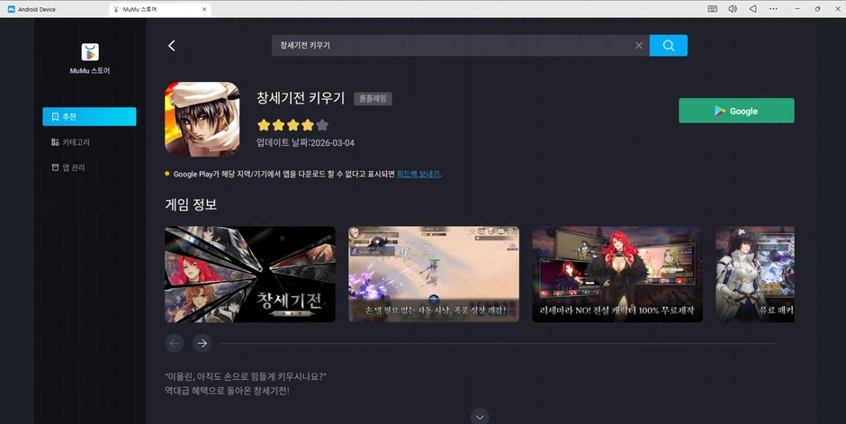The width and height of the screenshot is (846, 424).
Task: Open the 피드백 보내기 link
Action: [418, 174]
